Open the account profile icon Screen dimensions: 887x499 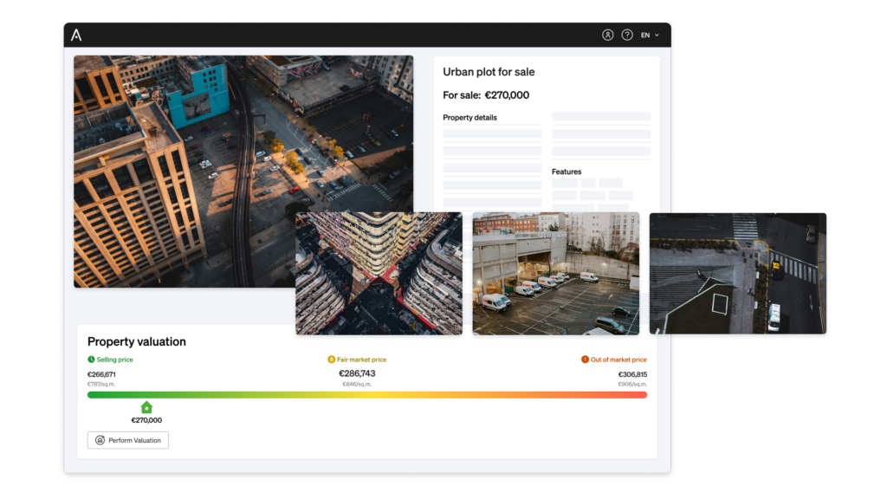point(607,35)
